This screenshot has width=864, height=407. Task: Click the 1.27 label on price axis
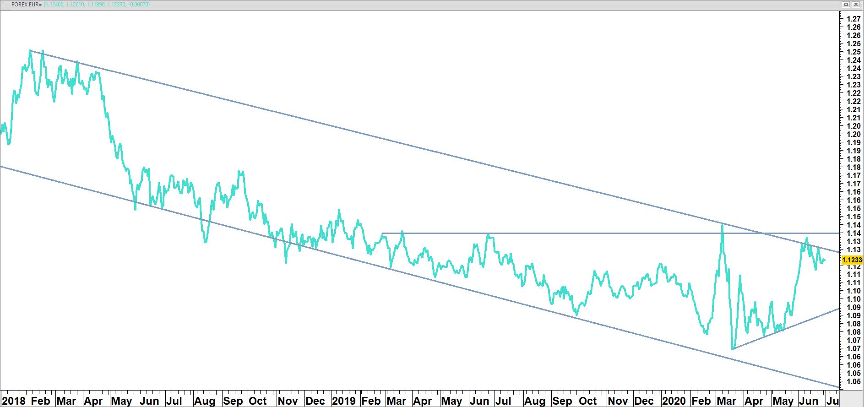pos(853,19)
